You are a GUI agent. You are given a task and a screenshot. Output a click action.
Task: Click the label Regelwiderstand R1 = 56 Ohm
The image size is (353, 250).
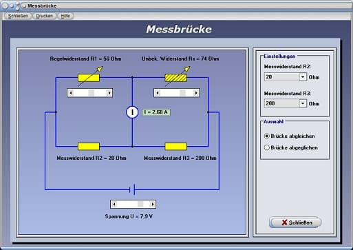click(x=85, y=59)
